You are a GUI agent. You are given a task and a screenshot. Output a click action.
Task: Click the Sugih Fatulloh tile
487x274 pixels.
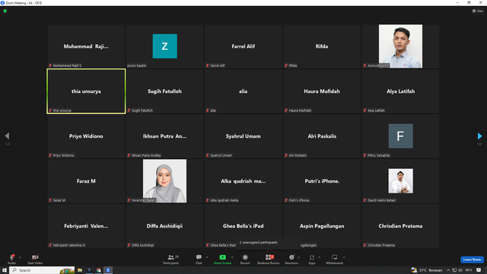click(164, 91)
